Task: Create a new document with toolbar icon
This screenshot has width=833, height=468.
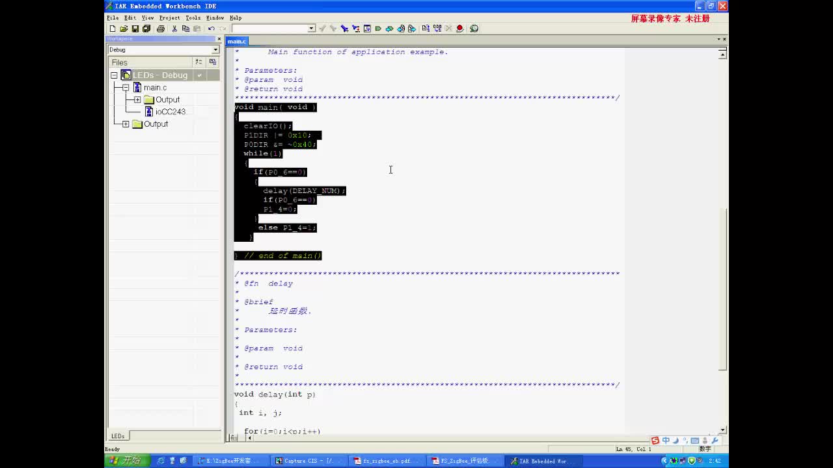Action: (x=113, y=29)
